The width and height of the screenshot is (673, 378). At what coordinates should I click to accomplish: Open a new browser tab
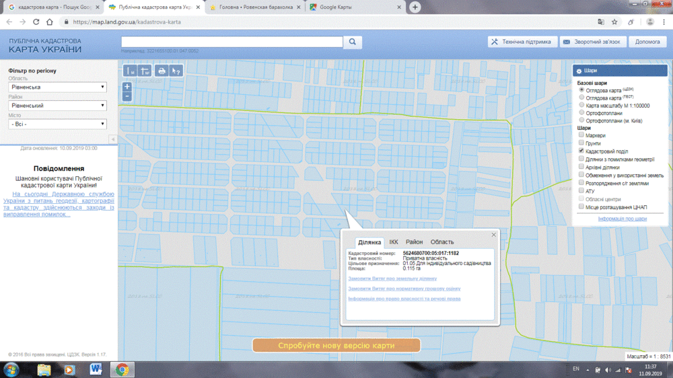tap(415, 7)
